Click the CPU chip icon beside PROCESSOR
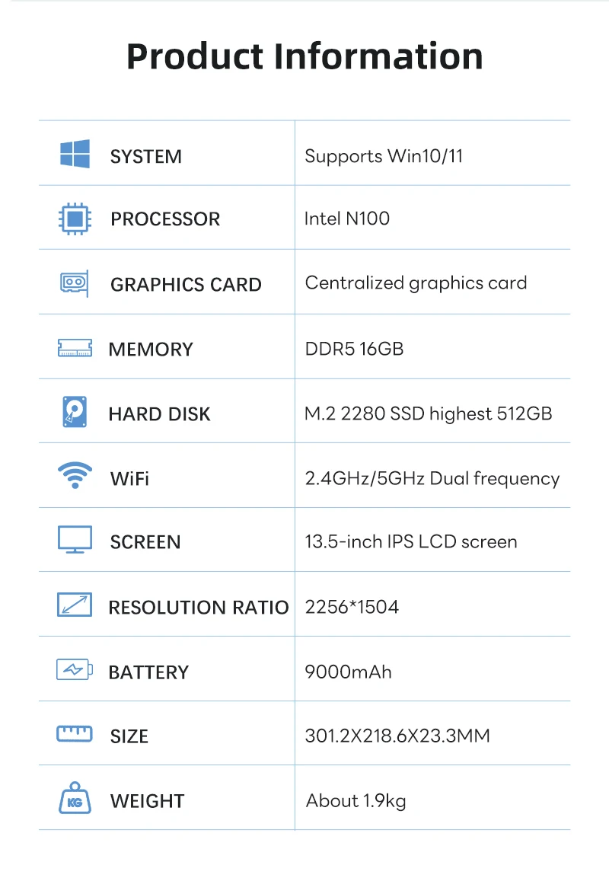 point(75,219)
